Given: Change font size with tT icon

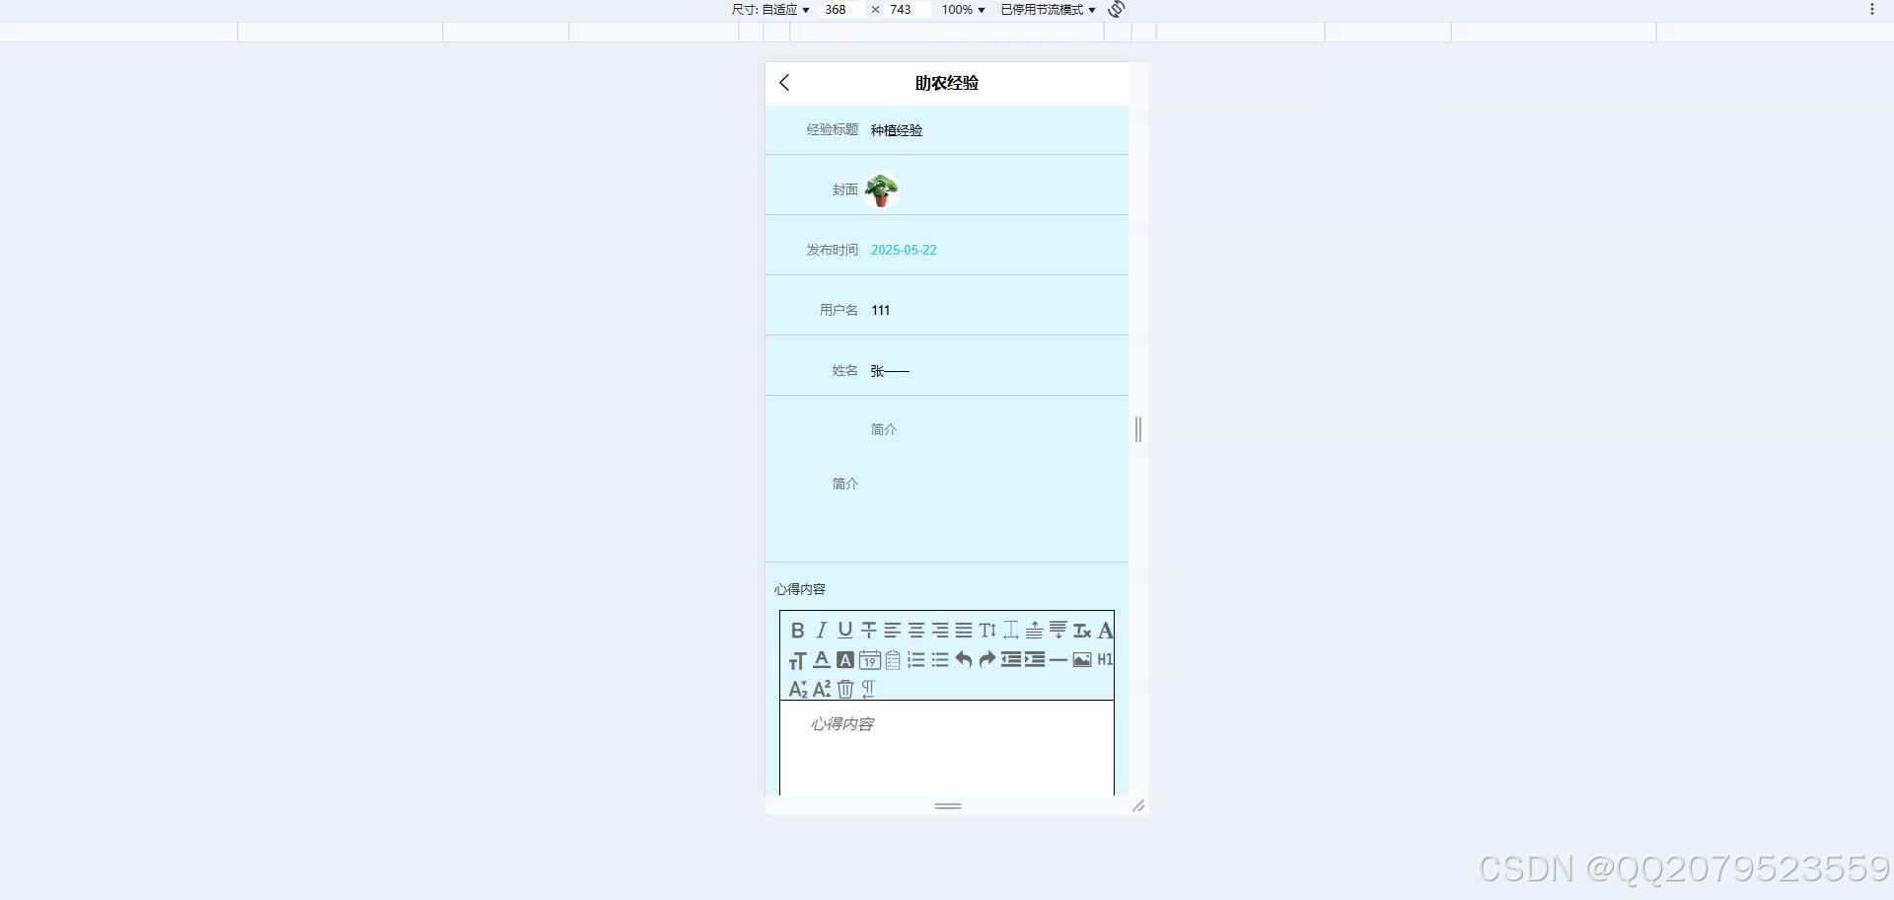Looking at the screenshot, I should [798, 660].
